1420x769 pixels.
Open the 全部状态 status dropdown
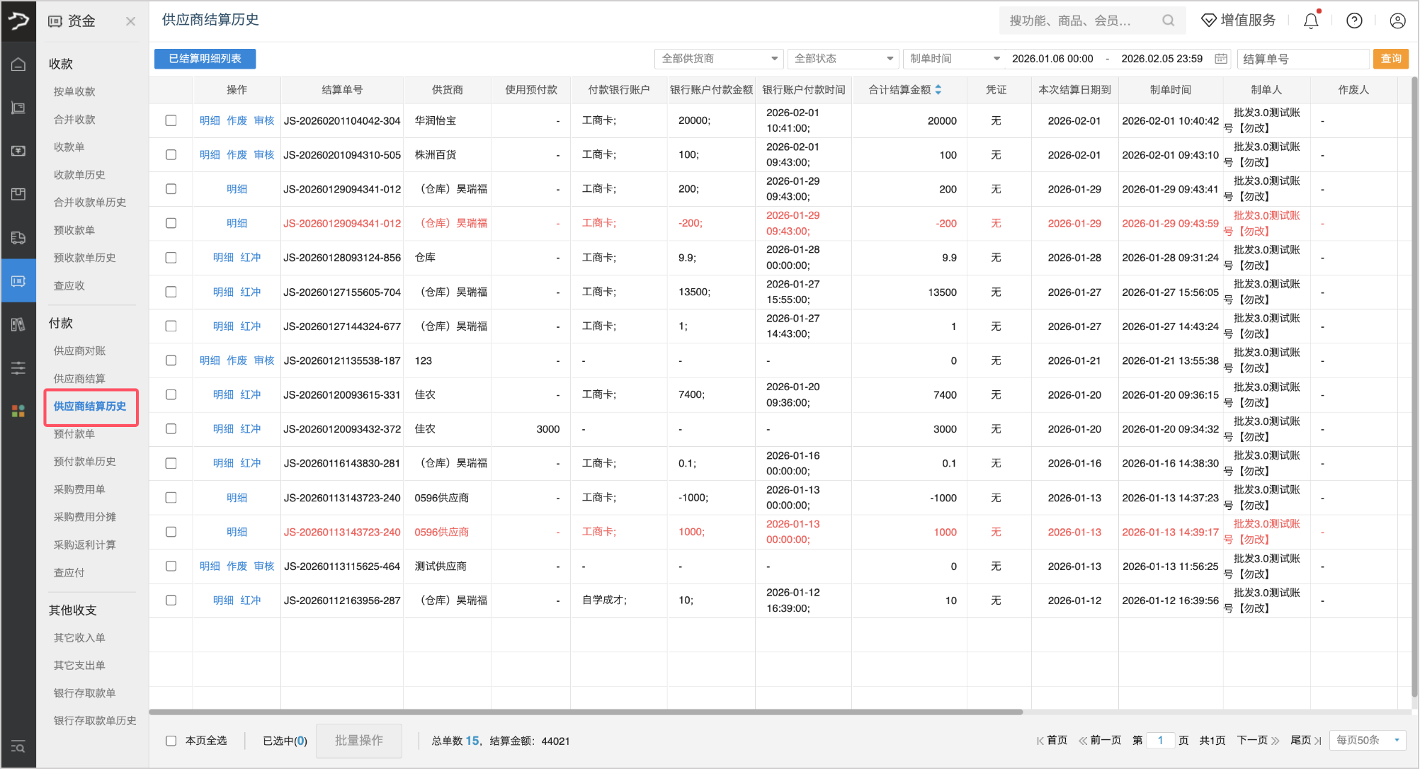click(843, 59)
